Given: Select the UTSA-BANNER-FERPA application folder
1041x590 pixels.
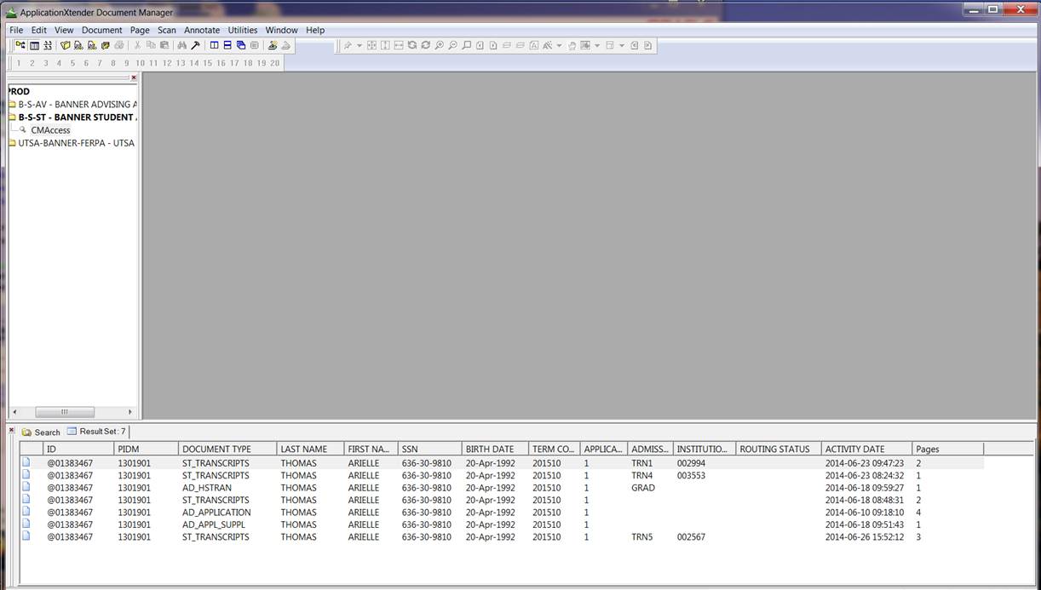Looking at the screenshot, I should point(75,143).
